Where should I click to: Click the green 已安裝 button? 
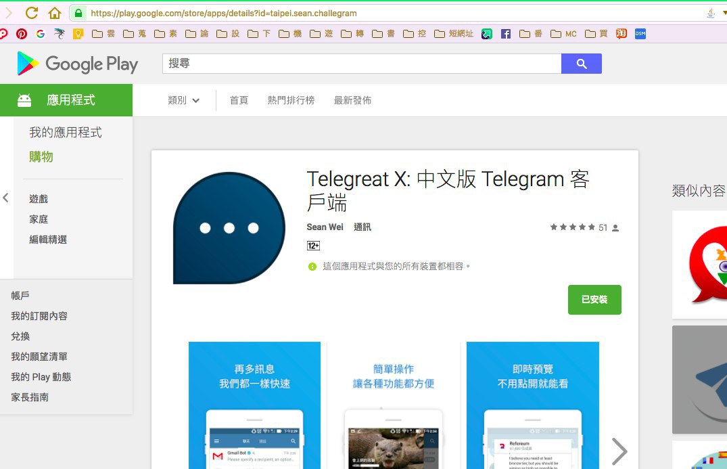click(594, 300)
